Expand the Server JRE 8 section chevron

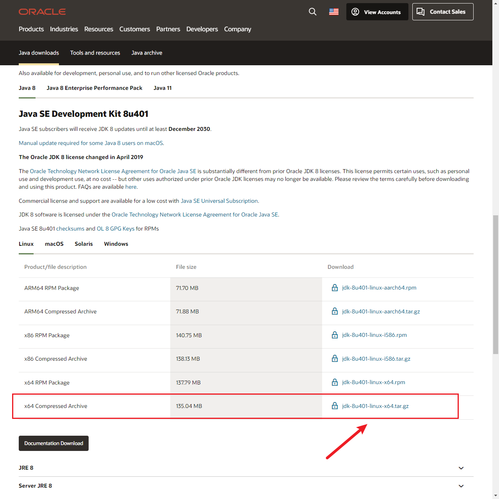461,486
